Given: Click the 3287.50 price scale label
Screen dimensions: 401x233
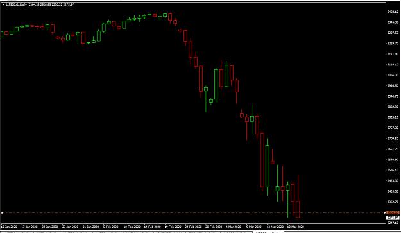Looking at the screenshot, I should point(393,33).
